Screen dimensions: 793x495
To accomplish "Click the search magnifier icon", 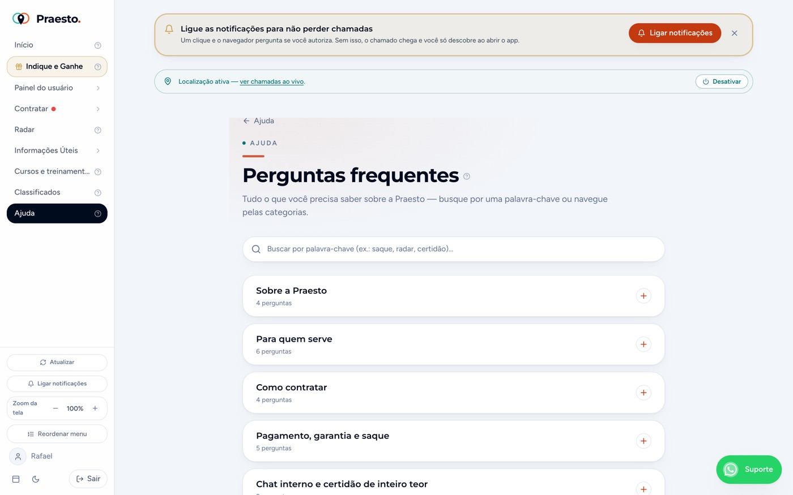I will 256,249.
